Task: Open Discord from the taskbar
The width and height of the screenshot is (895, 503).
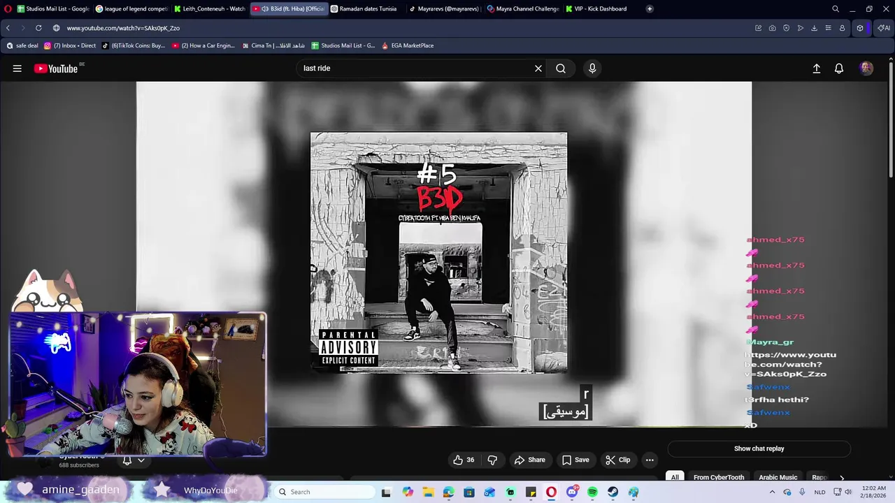Action: click(572, 492)
